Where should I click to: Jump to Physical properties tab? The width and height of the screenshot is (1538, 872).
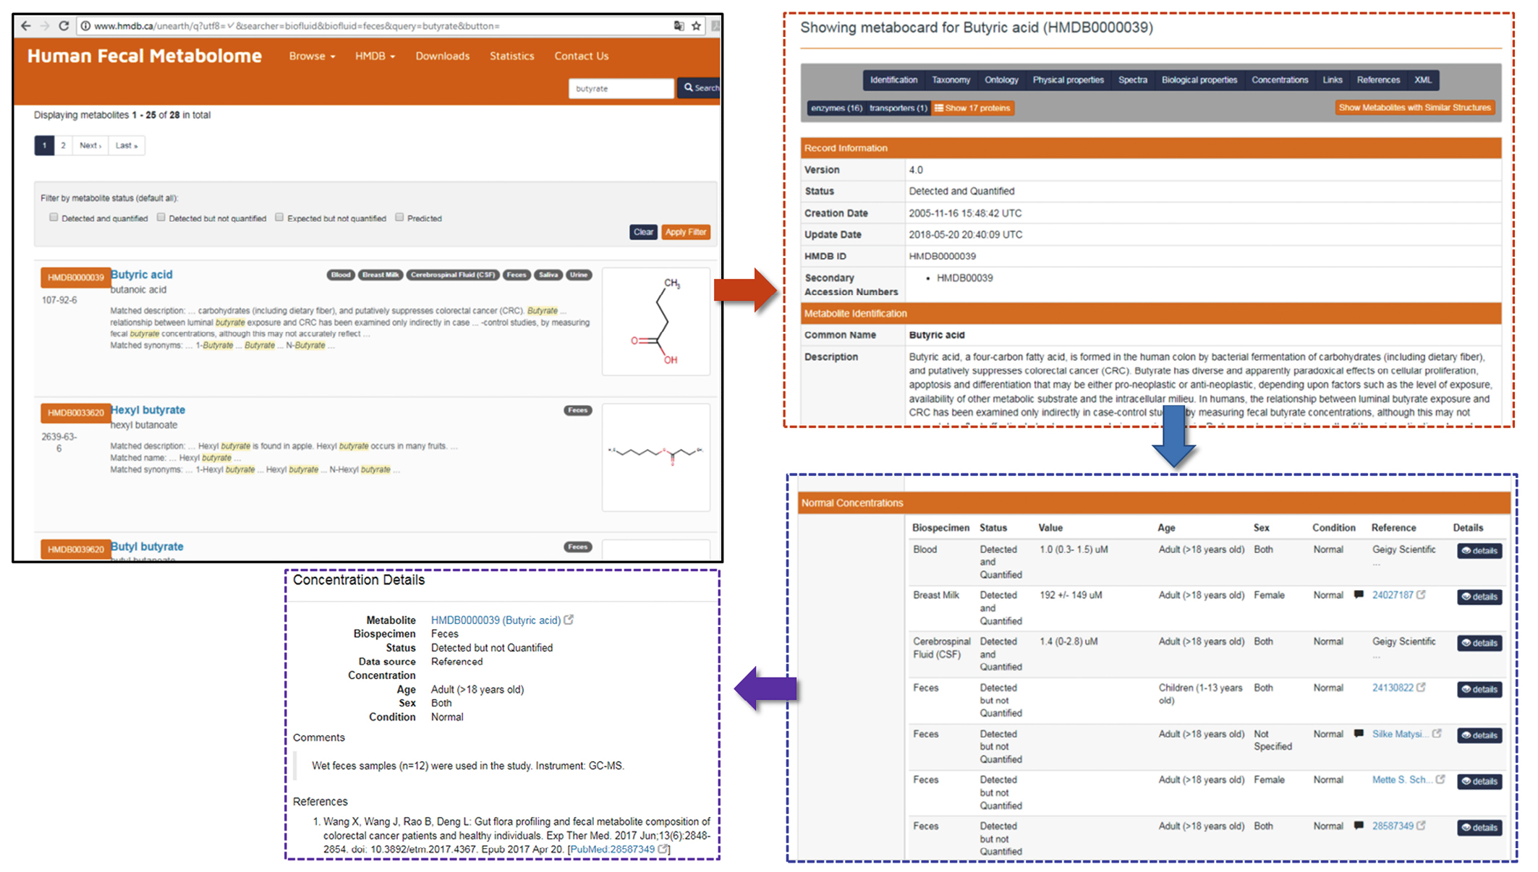coord(1068,80)
